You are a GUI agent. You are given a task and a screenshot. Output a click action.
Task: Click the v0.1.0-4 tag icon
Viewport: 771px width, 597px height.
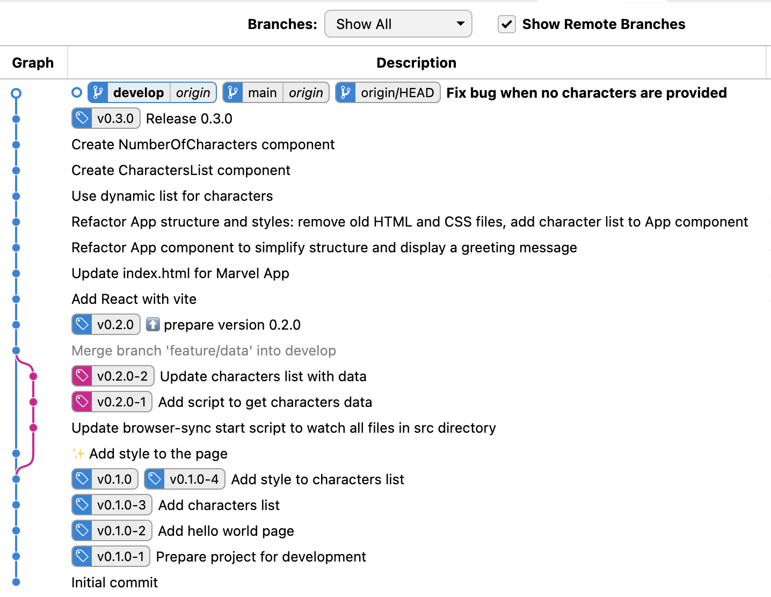[155, 479]
